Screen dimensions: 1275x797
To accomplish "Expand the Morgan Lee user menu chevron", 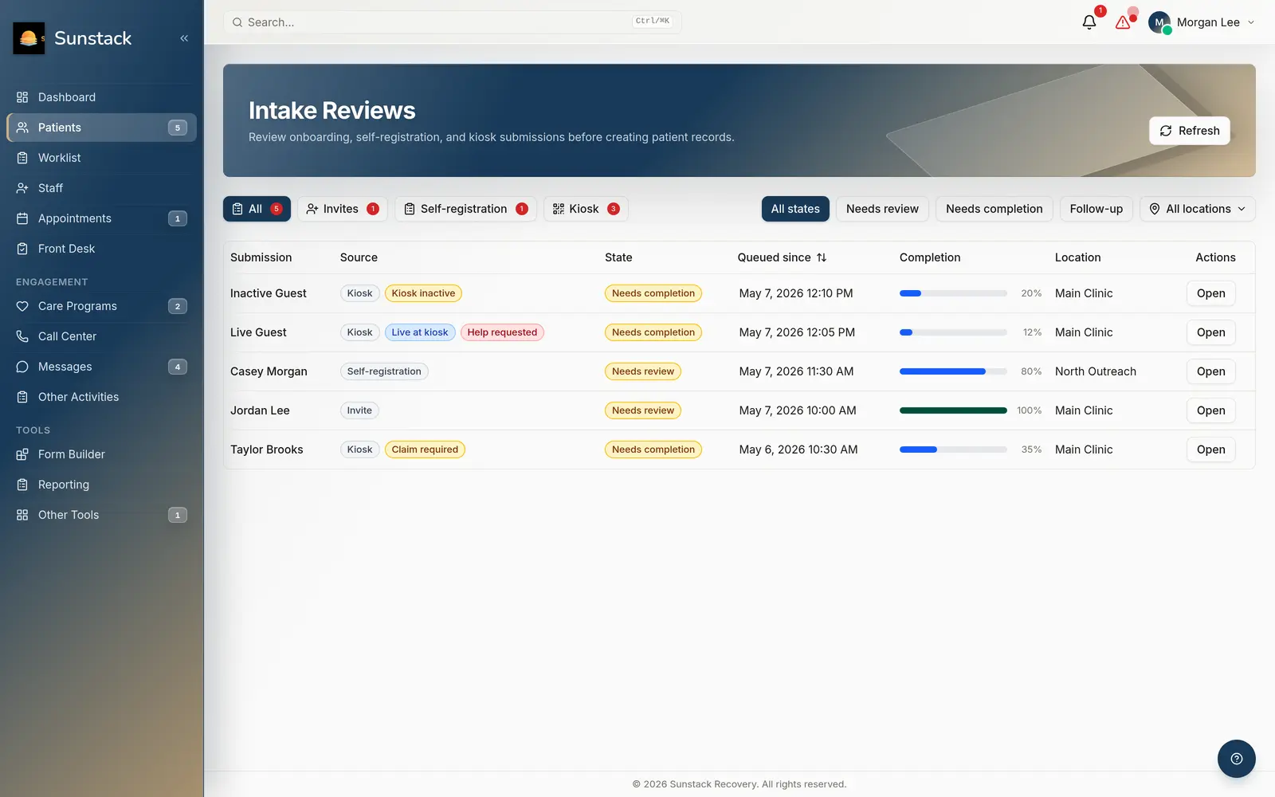I will (x=1251, y=22).
